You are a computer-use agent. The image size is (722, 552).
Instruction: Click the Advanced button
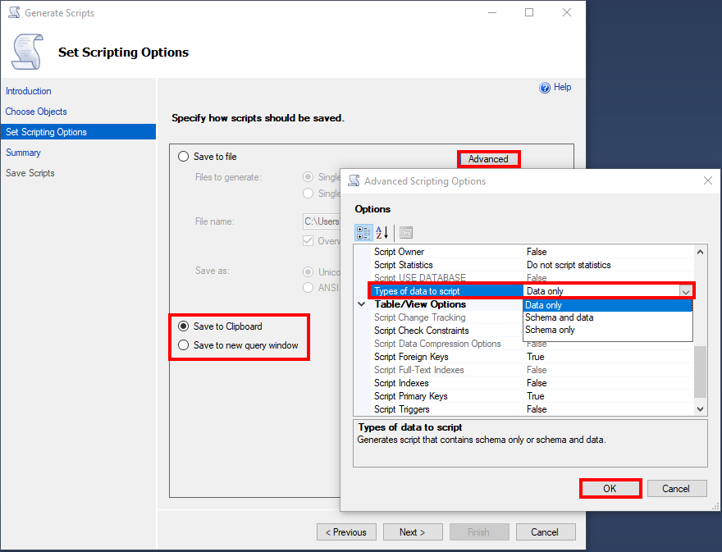488,159
